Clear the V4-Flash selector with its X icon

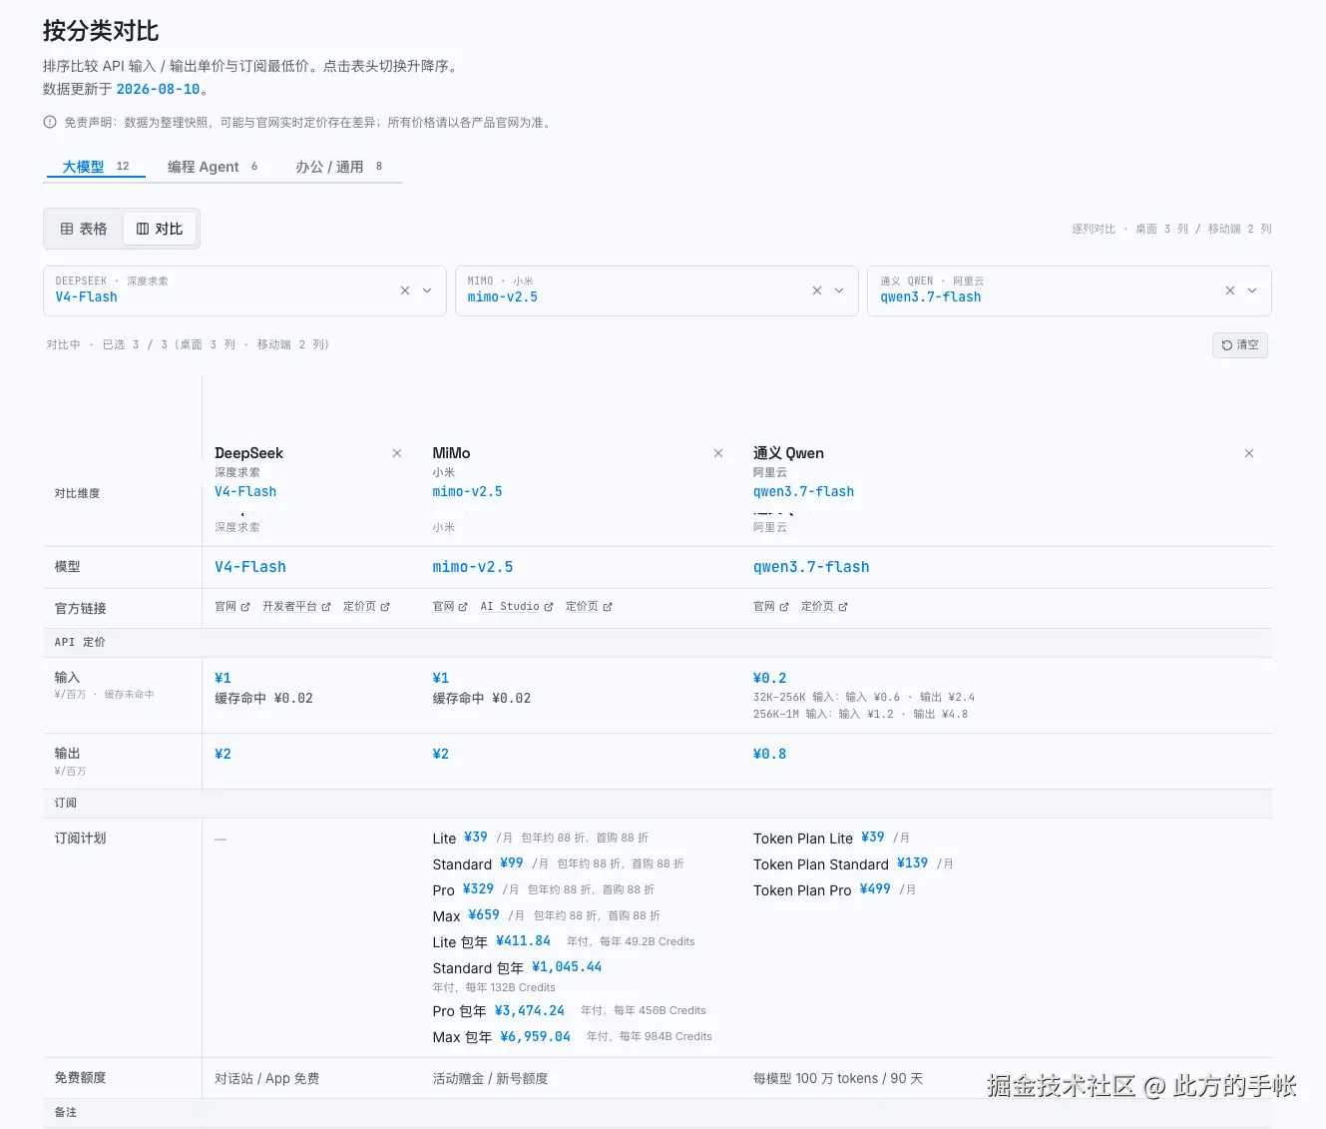coord(405,290)
